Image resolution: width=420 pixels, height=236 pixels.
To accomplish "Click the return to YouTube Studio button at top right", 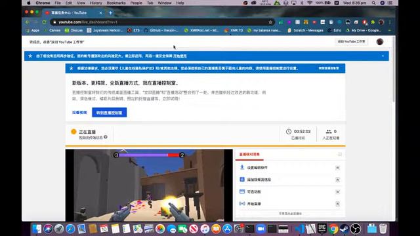I will 351,42.
